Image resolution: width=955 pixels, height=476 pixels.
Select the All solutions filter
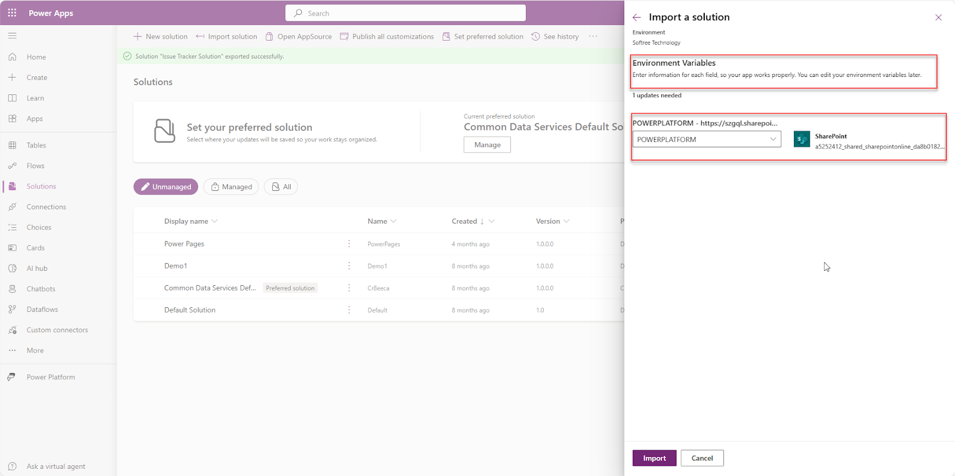(x=281, y=187)
